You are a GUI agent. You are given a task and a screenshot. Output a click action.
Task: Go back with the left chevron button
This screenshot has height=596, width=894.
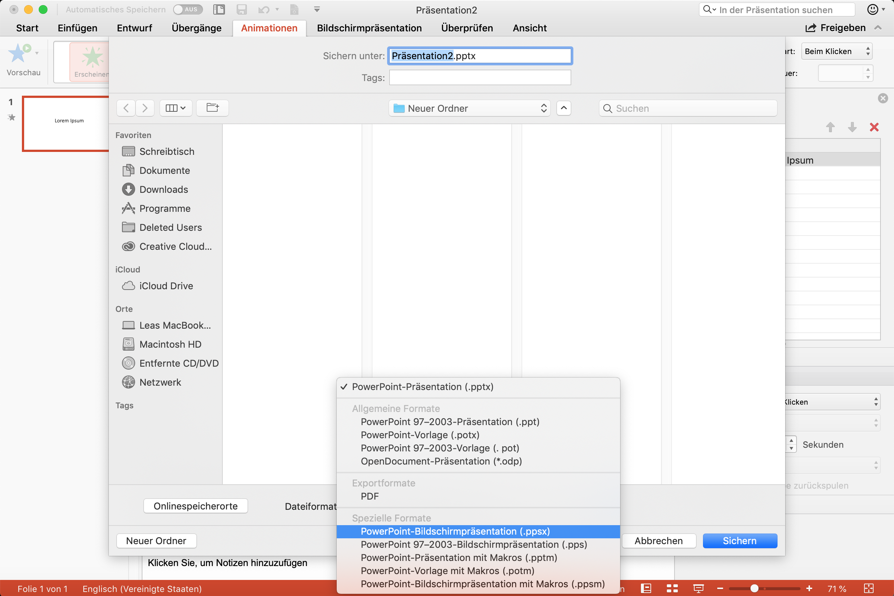[126, 108]
